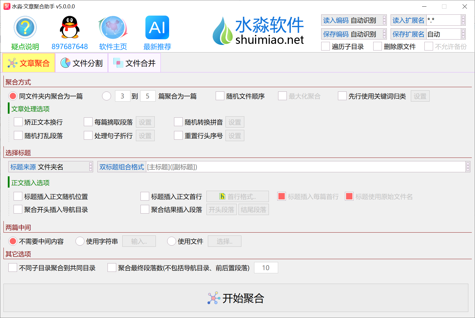Click the maximum count field showing 5
Screen dimensions: 475x318
147,96
